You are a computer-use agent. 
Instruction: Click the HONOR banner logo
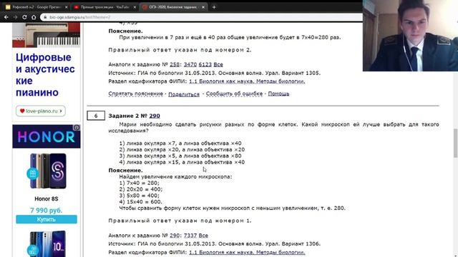click(46, 137)
